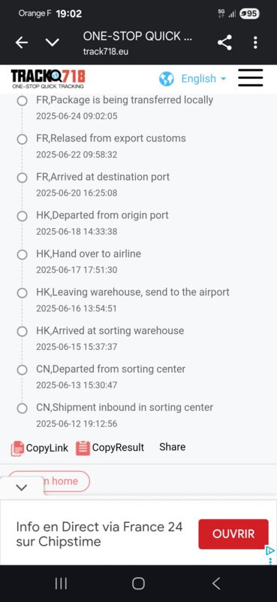Tap the browser back arrow icon
The image size is (277, 602).
(22, 43)
